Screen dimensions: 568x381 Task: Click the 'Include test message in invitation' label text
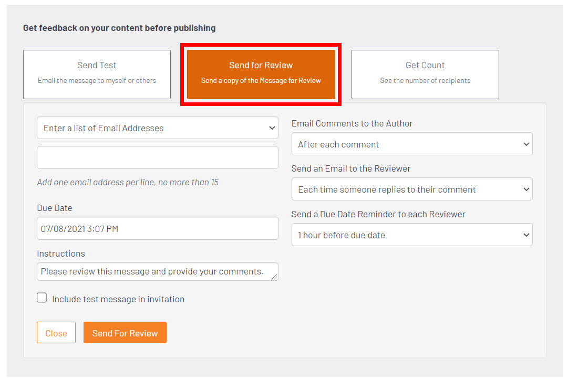[118, 299]
